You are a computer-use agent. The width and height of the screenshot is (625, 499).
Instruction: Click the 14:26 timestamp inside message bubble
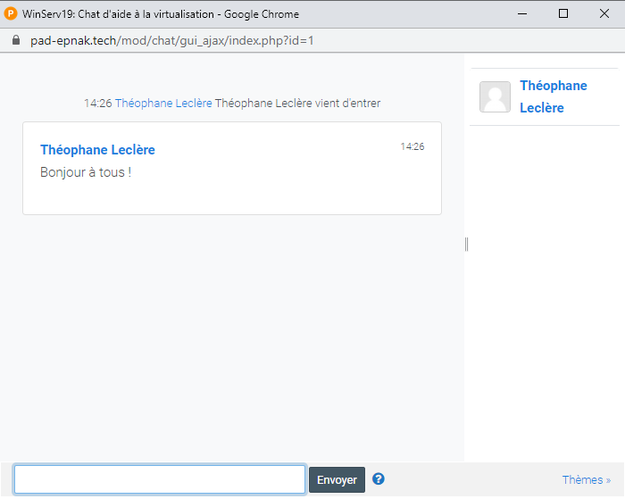click(412, 146)
